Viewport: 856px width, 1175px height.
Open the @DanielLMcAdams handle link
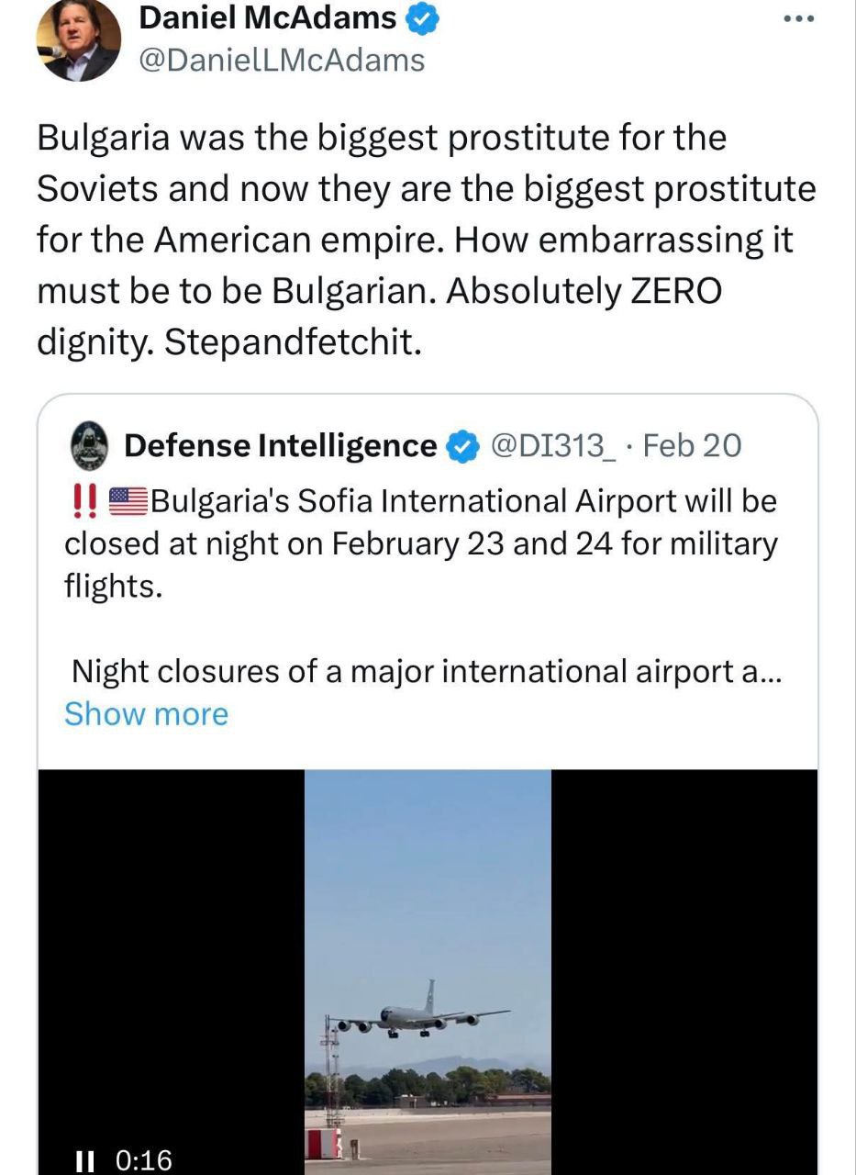[281, 60]
